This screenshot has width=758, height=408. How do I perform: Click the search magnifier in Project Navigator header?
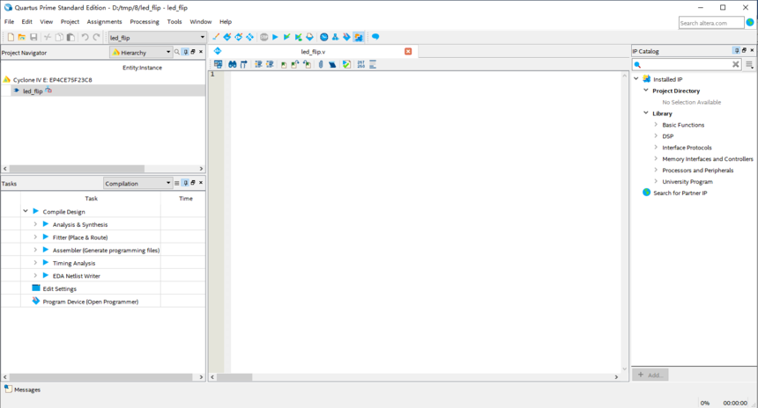coord(177,52)
